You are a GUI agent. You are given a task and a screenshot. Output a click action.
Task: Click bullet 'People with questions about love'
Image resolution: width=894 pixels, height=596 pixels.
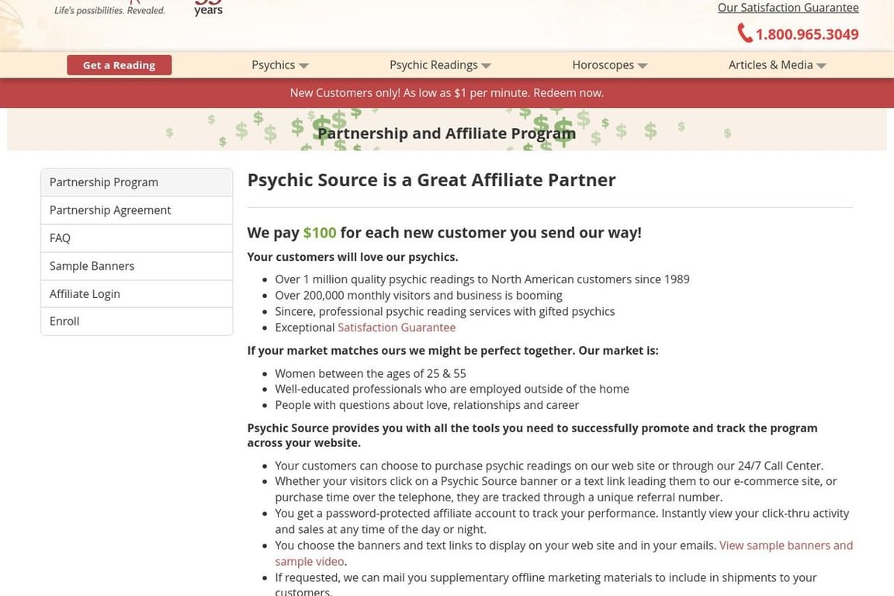(x=427, y=405)
